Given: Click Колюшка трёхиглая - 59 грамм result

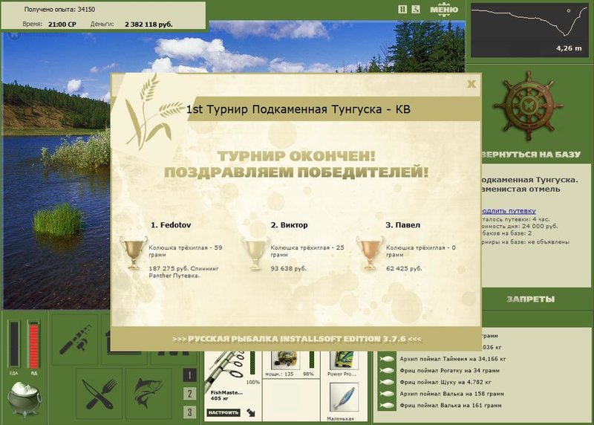Looking at the screenshot, I should click(185, 251).
